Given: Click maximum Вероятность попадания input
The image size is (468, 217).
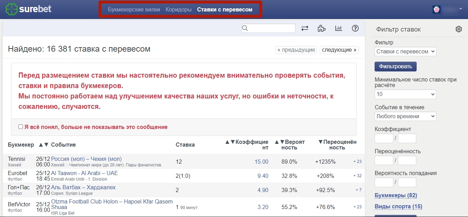Looking at the screenshot, I should (x=407, y=182).
